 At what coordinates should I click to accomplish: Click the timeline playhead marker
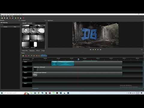78,59
